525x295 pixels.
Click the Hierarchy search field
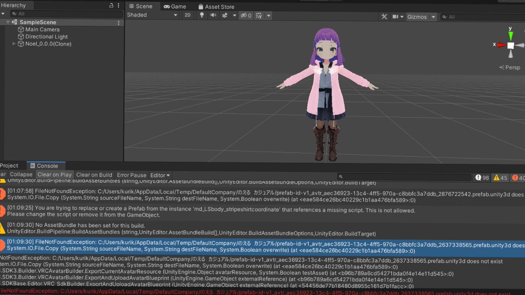coord(66,14)
